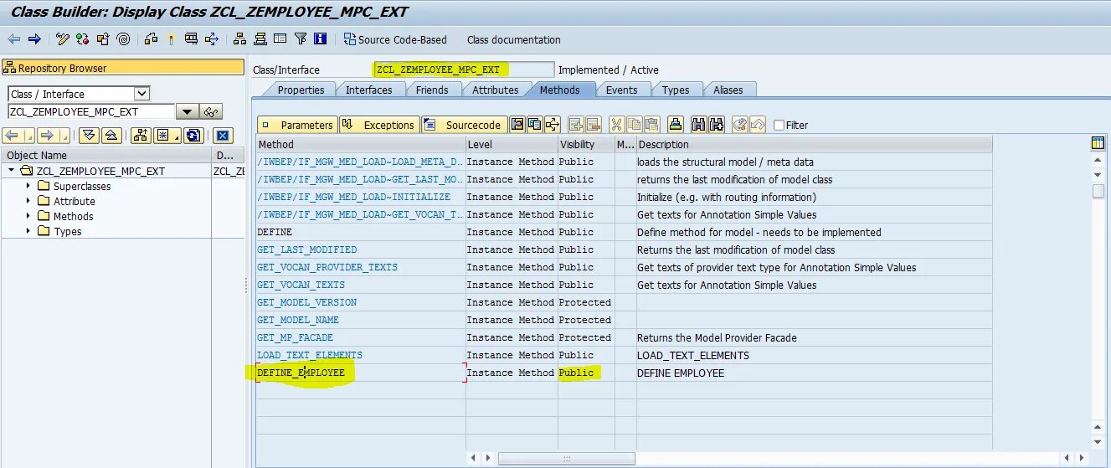The width and height of the screenshot is (1111, 468).
Task: Click the magic wand activate icon
Action: tap(171, 39)
